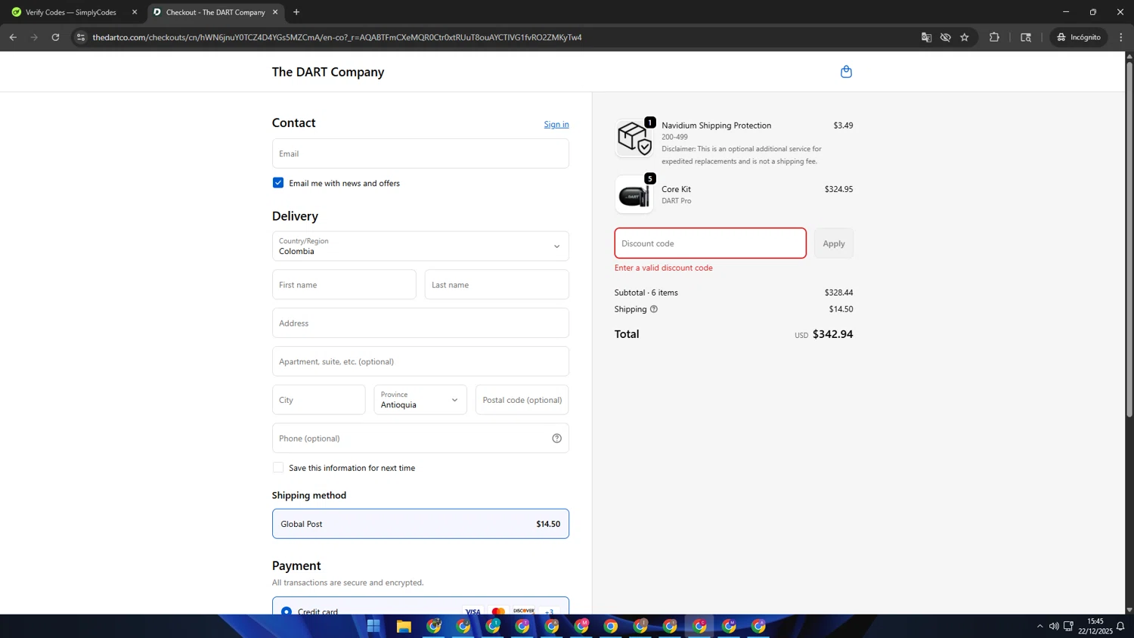Click the page vertical scrollbar

click(1129, 239)
